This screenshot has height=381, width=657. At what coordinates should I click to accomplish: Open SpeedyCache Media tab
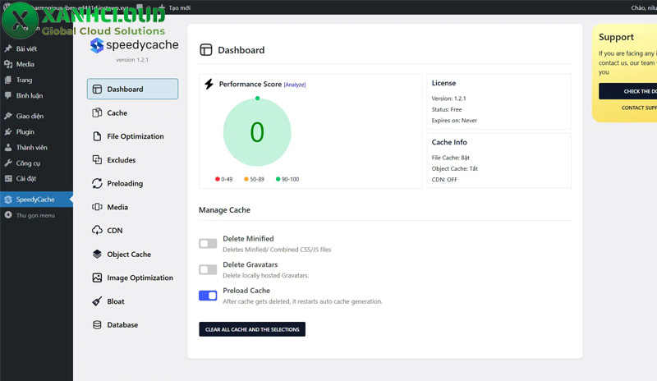pyautogui.click(x=132, y=207)
